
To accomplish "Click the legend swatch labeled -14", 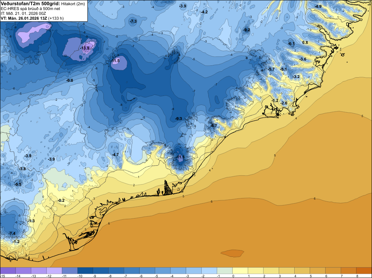I will (x=23, y=271).
